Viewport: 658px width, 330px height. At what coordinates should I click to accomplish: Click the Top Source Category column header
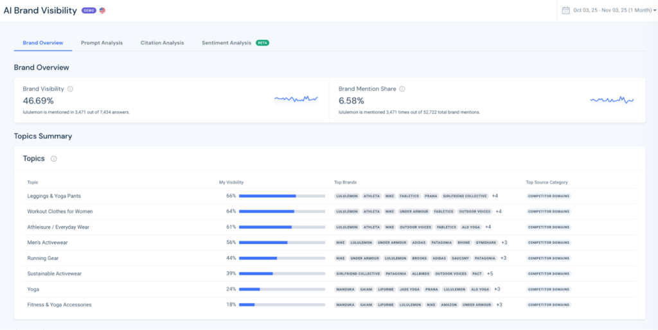547,182
